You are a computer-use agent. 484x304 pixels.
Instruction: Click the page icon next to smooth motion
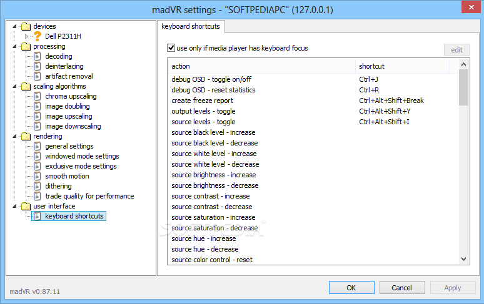[x=37, y=176]
